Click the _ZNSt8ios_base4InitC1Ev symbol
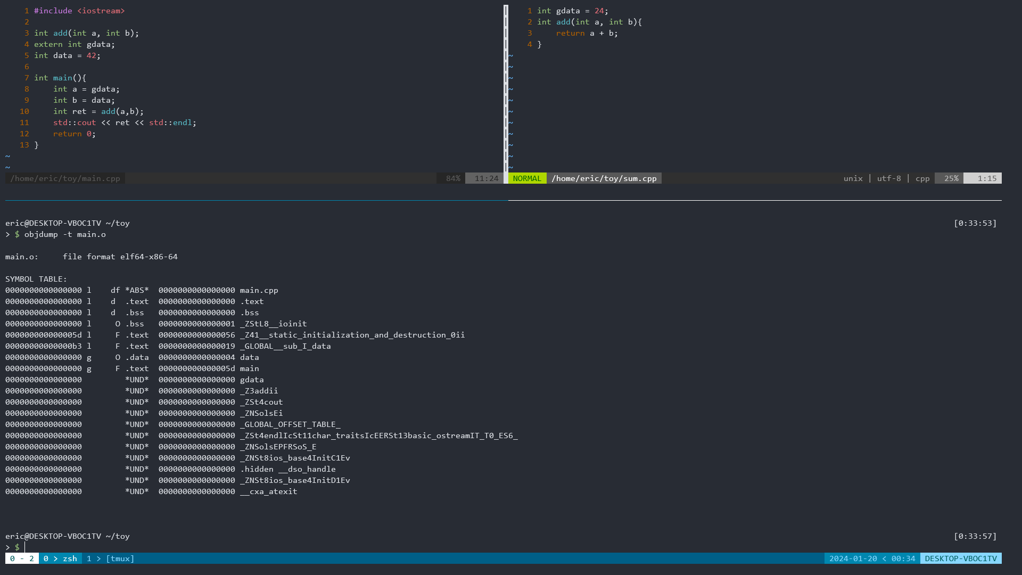 [295, 458]
